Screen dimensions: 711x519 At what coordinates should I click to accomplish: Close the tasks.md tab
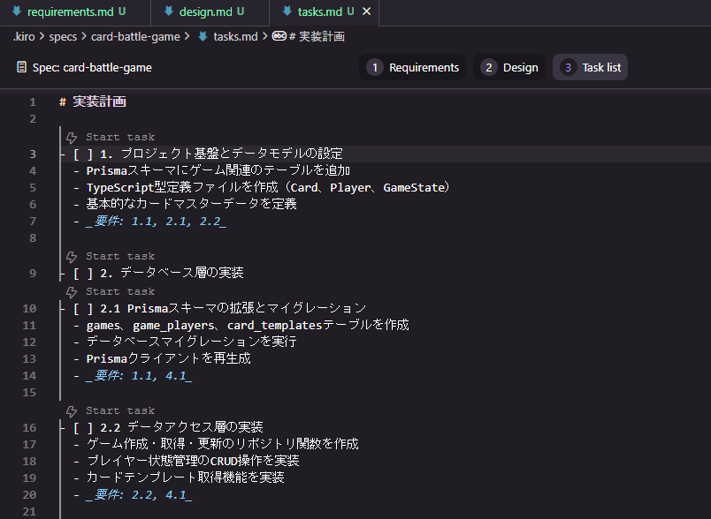pos(366,11)
